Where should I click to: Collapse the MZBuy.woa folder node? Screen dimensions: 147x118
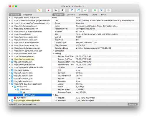click(15, 89)
